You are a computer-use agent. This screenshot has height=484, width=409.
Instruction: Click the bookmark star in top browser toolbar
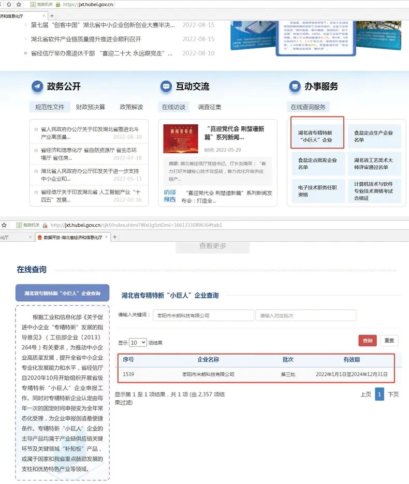(x=19, y=4)
